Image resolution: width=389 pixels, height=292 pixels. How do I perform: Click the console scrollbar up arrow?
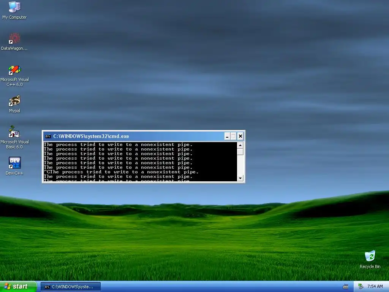click(x=240, y=145)
